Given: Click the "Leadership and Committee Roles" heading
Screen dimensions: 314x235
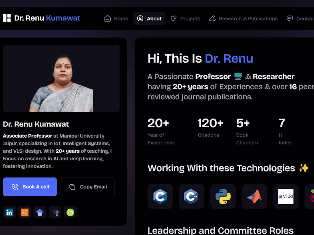Looking at the screenshot, I should (221, 231).
